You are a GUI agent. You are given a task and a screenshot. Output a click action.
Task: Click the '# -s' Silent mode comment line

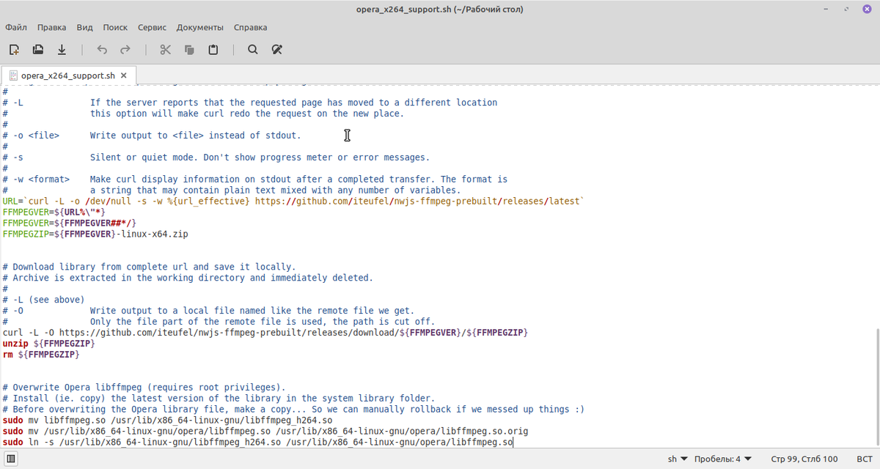point(216,158)
